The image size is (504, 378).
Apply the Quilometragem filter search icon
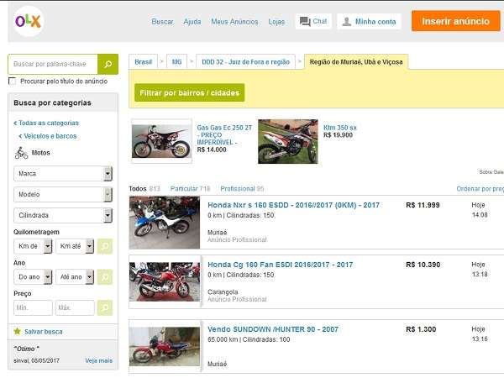105,246
